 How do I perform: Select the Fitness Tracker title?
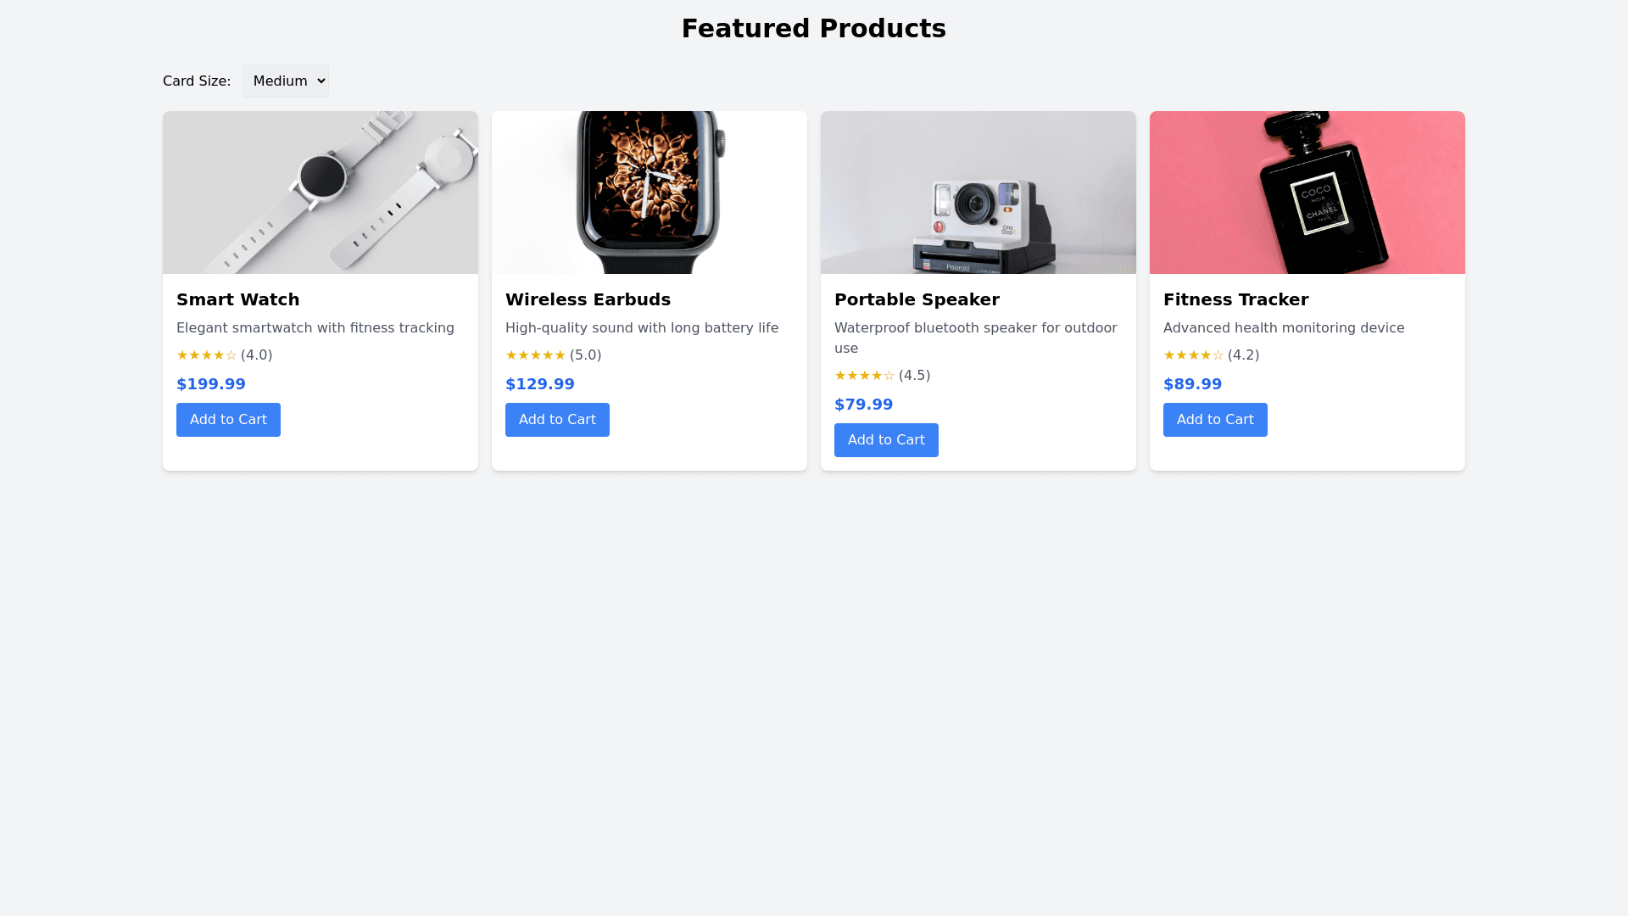[1235, 299]
